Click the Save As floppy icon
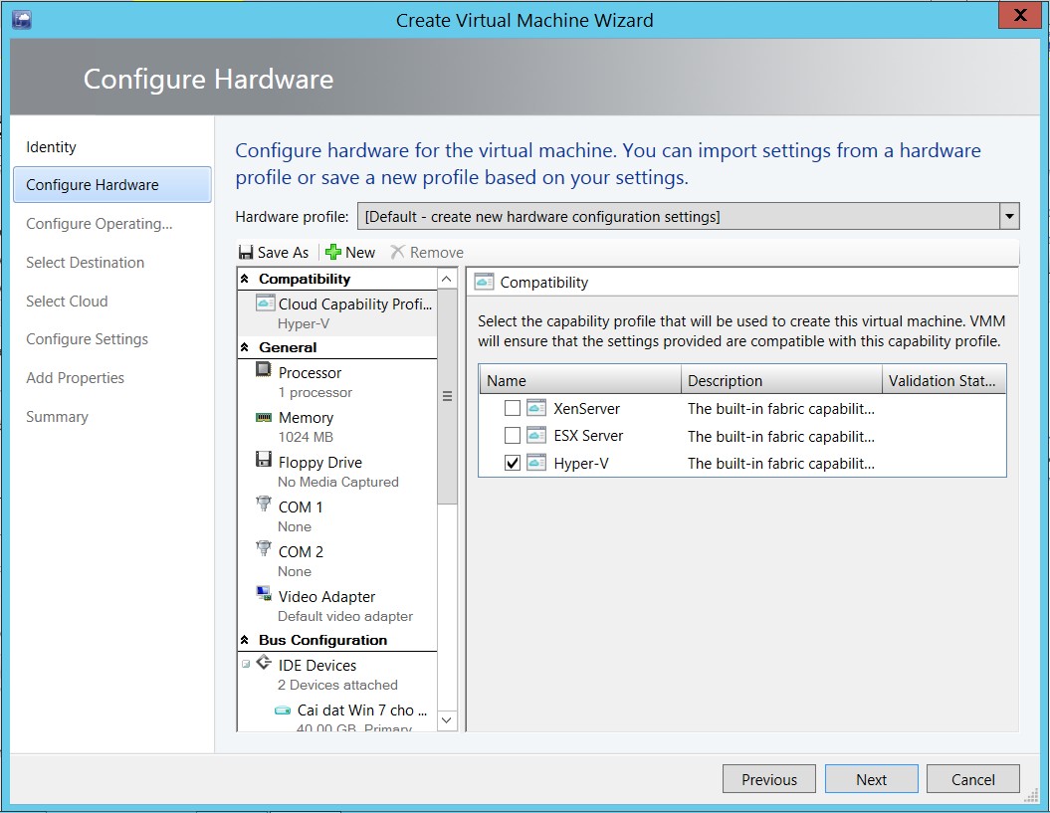 246,253
